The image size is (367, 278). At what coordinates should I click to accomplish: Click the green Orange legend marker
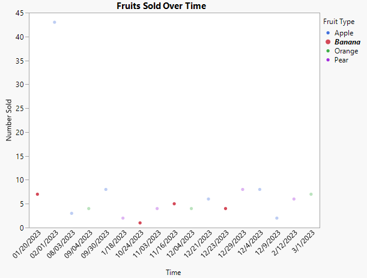327,51
